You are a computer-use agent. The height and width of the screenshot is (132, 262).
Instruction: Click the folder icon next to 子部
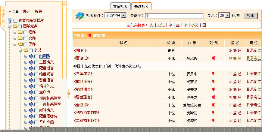pos(20,44)
